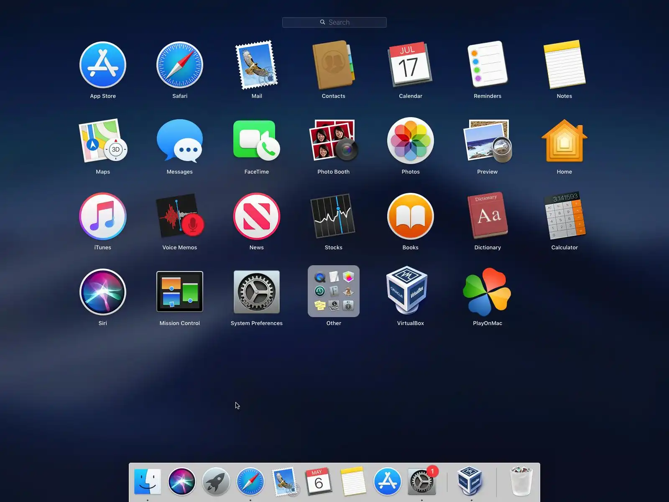669x502 pixels.
Task: Launch the Dictionary app
Action: click(488, 216)
